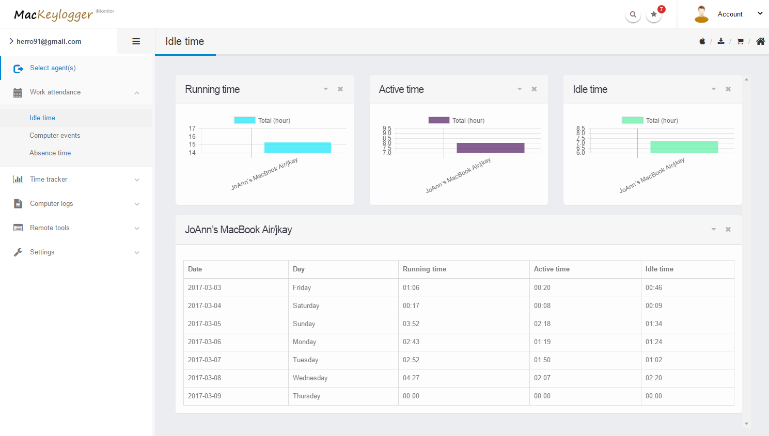The image size is (769, 436).
Task: Click the herro91@gmail.com account label
Action: (x=49, y=42)
